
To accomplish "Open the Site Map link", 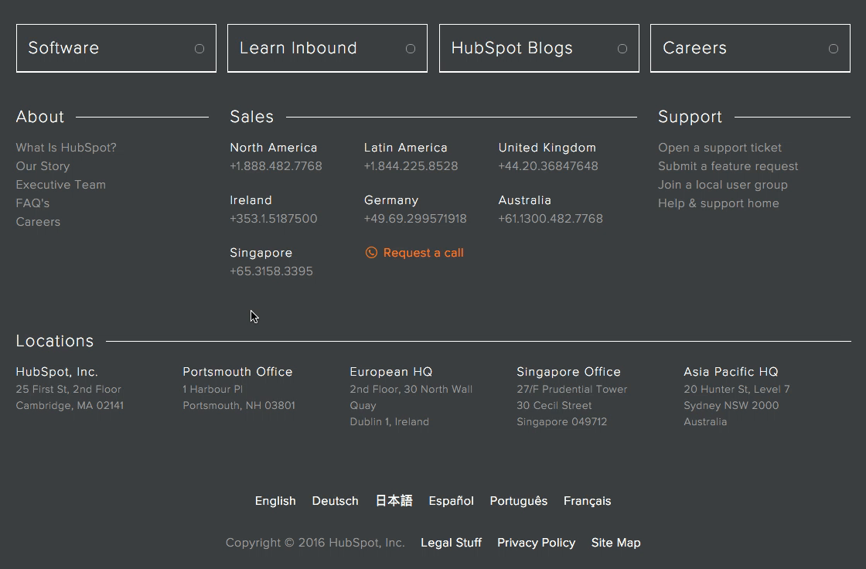I will point(615,543).
